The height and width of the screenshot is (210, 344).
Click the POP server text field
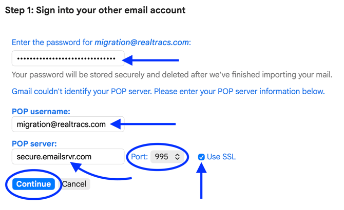(x=68, y=157)
